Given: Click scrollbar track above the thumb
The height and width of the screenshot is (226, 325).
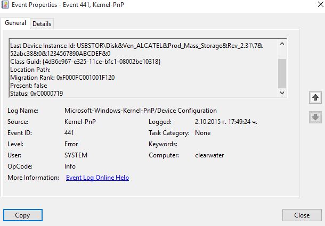Looking at the screenshot, I should coord(282,53).
